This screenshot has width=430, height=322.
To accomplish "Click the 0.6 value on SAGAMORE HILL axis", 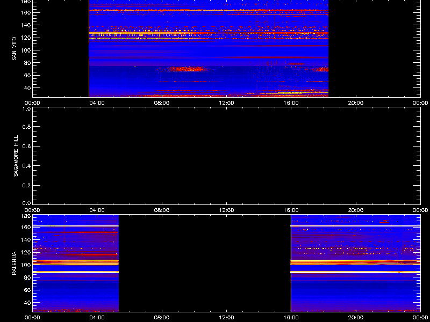I will tap(26, 146).
